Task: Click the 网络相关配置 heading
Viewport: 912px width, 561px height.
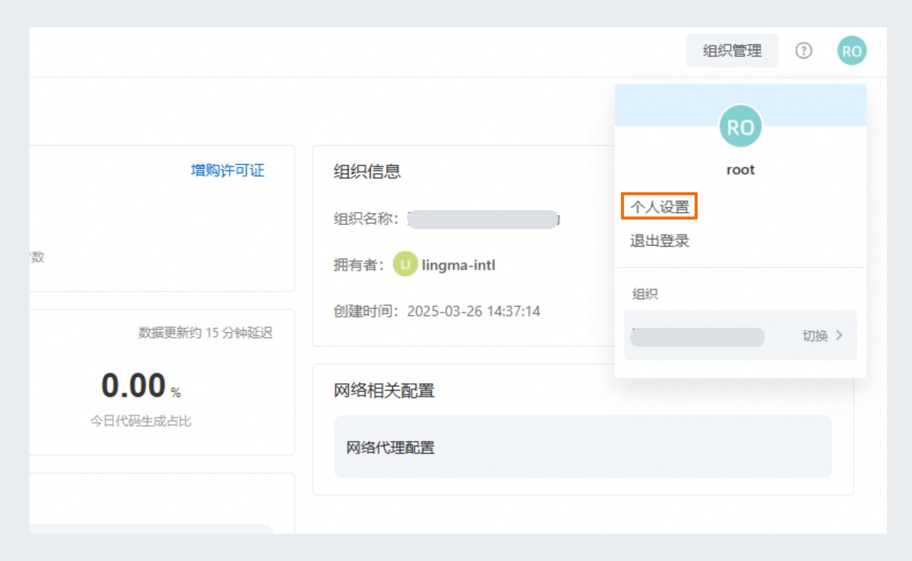Action: (384, 391)
